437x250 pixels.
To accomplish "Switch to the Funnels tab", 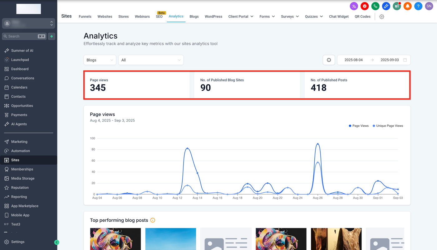I will click(x=85, y=17).
